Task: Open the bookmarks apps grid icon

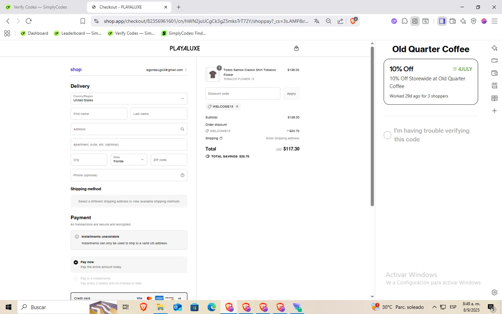Action: coord(7,33)
